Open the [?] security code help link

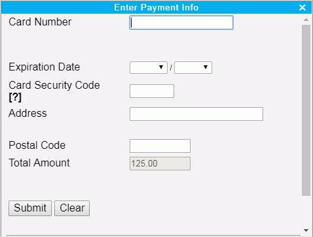15,97
